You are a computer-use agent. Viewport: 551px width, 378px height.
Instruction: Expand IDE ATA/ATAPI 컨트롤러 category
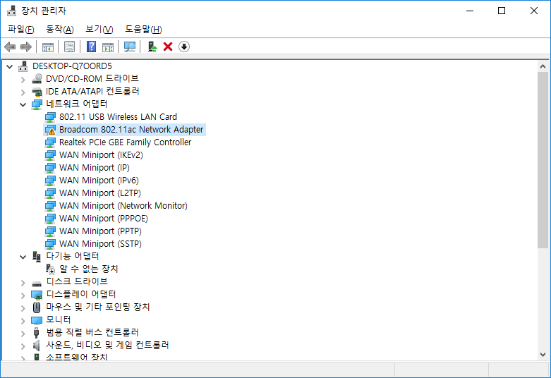[x=23, y=92]
